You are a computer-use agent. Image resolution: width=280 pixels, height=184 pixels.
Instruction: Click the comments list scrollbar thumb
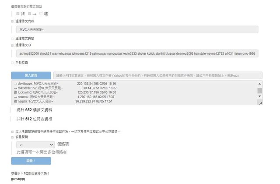260,91
